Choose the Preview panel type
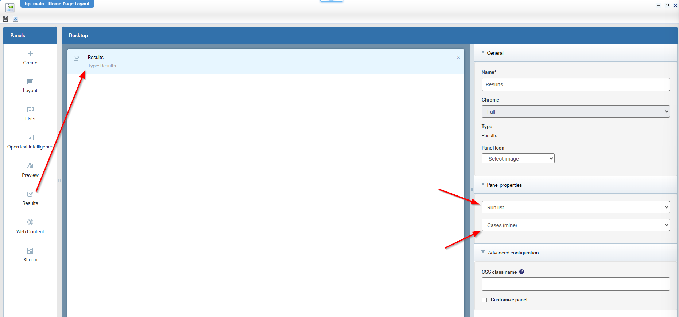679x317 pixels. coord(30,170)
